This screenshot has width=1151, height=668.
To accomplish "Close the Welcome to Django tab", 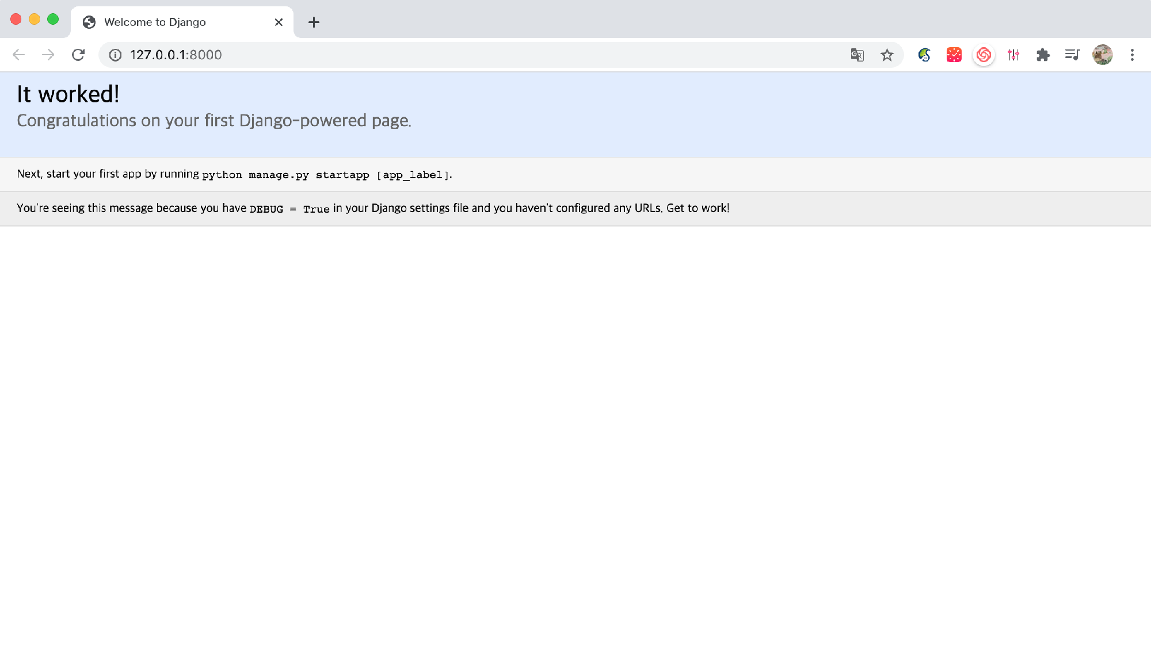I will point(279,22).
